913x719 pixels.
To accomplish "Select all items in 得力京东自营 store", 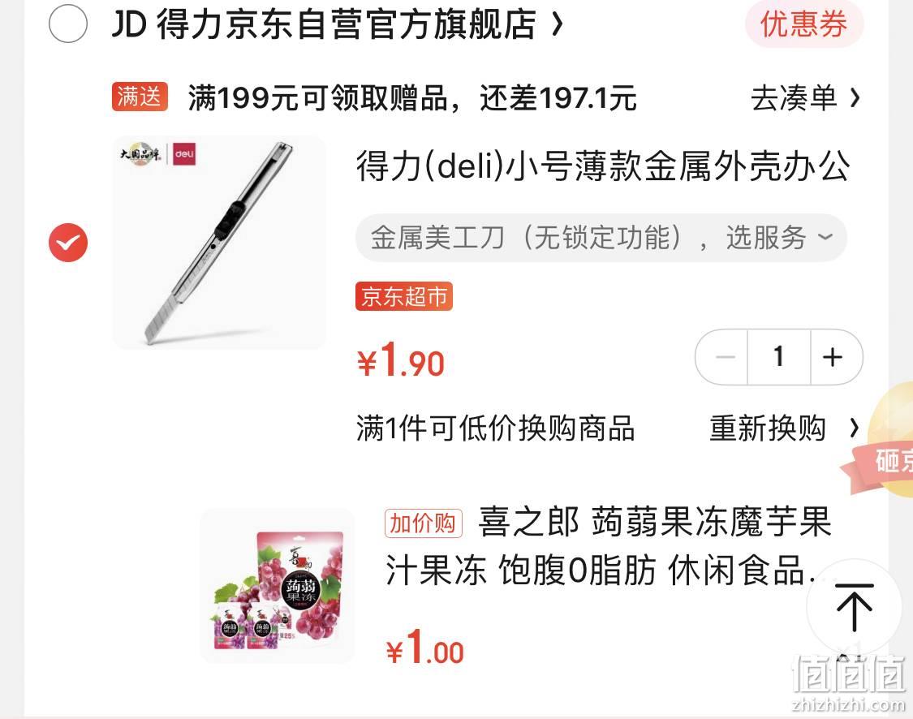I will [x=68, y=24].
